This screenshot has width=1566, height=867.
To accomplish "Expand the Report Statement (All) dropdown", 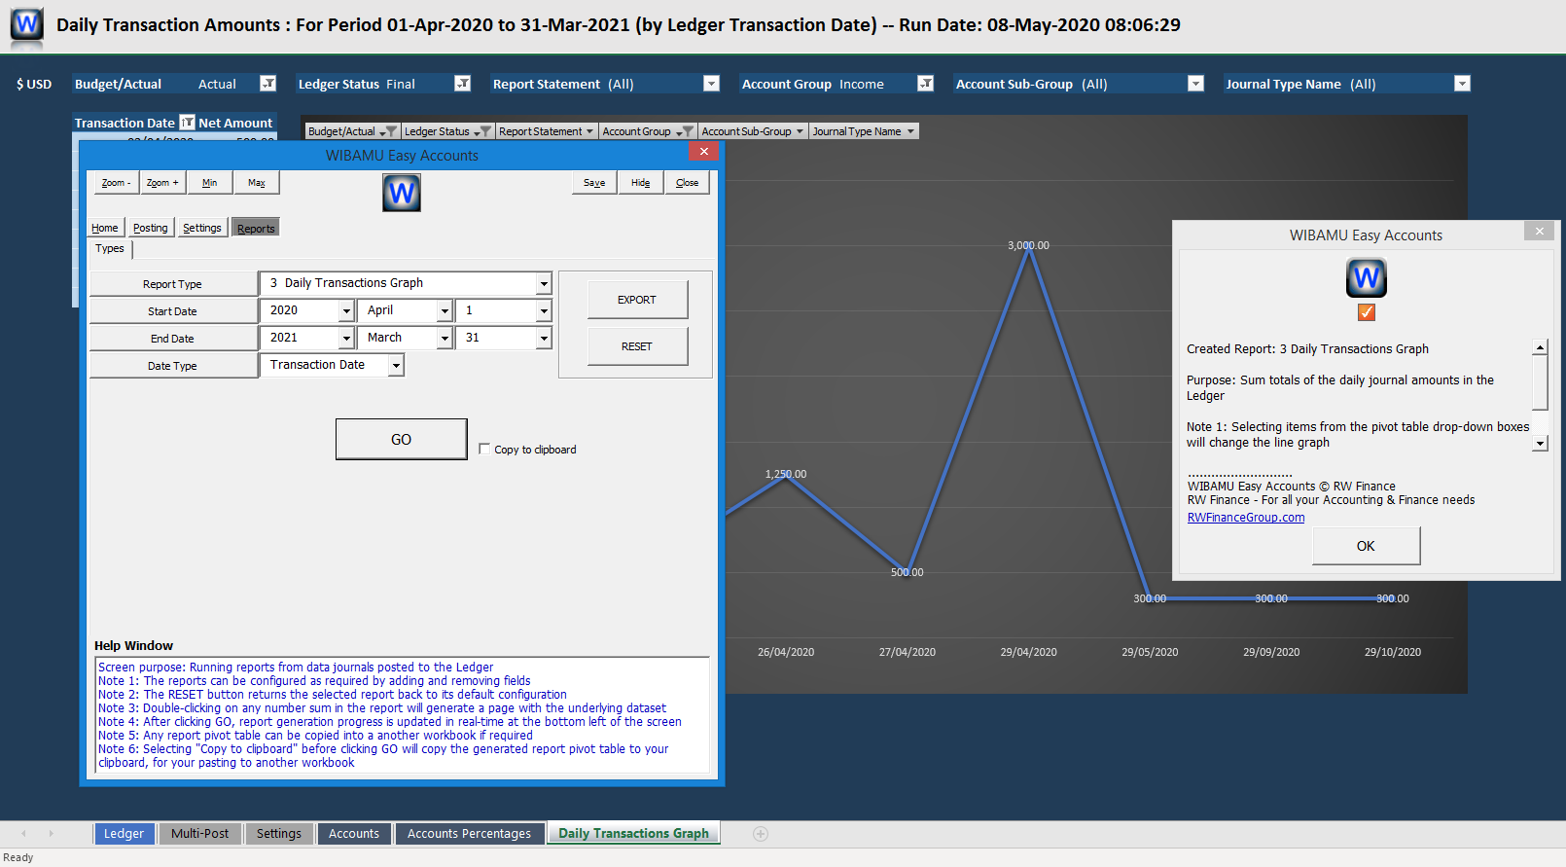I will click(x=711, y=84).
